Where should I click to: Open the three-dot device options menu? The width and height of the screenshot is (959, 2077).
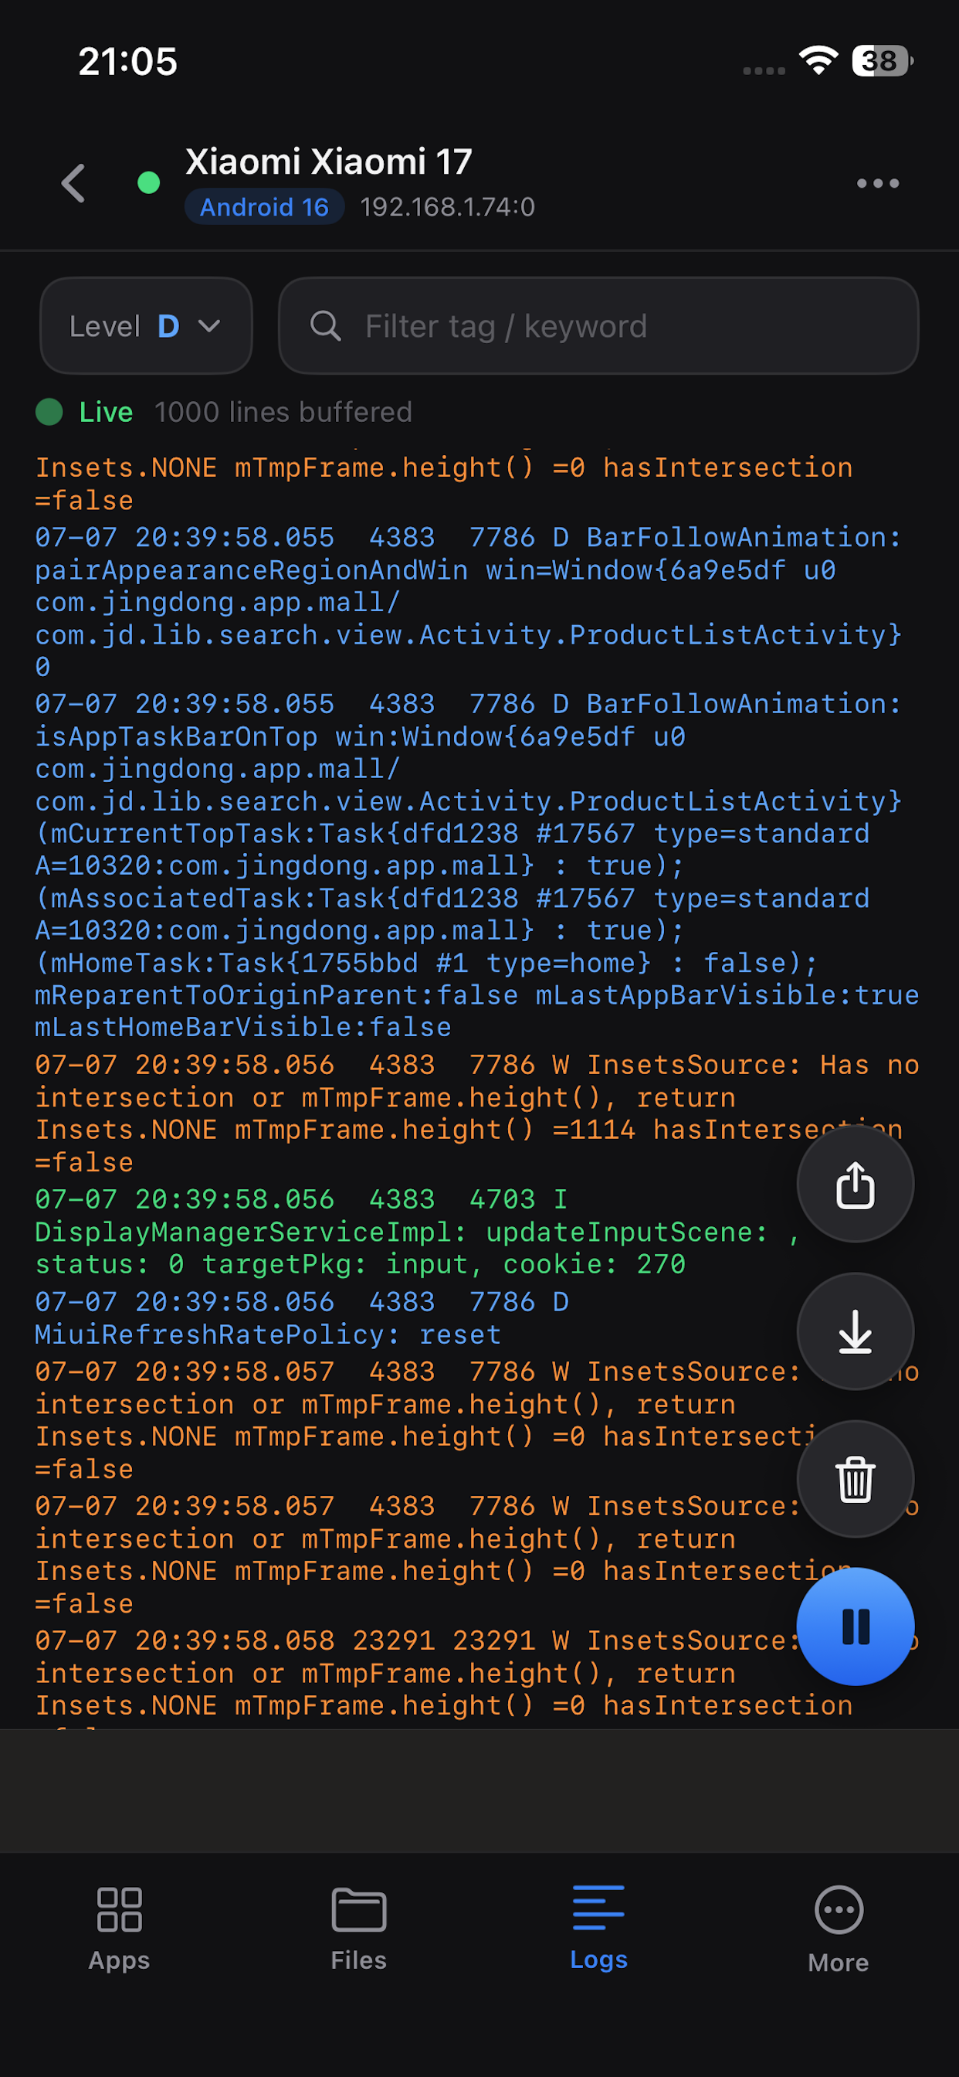click(x=878, y=183)
